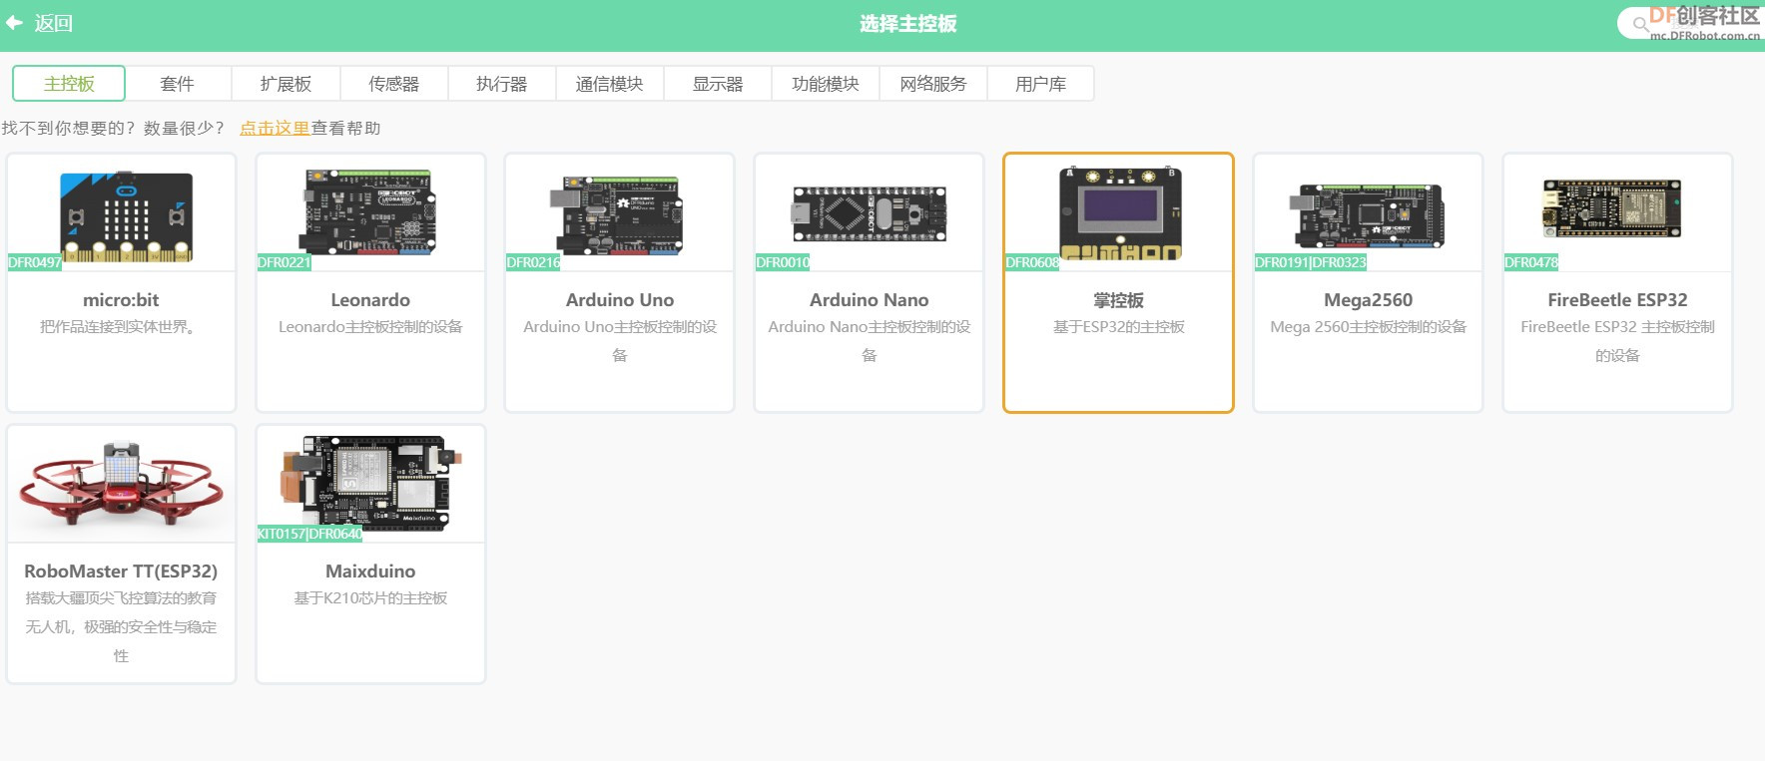
Task: Click the DFR0608 product tag
Action: click(1032, 262)
